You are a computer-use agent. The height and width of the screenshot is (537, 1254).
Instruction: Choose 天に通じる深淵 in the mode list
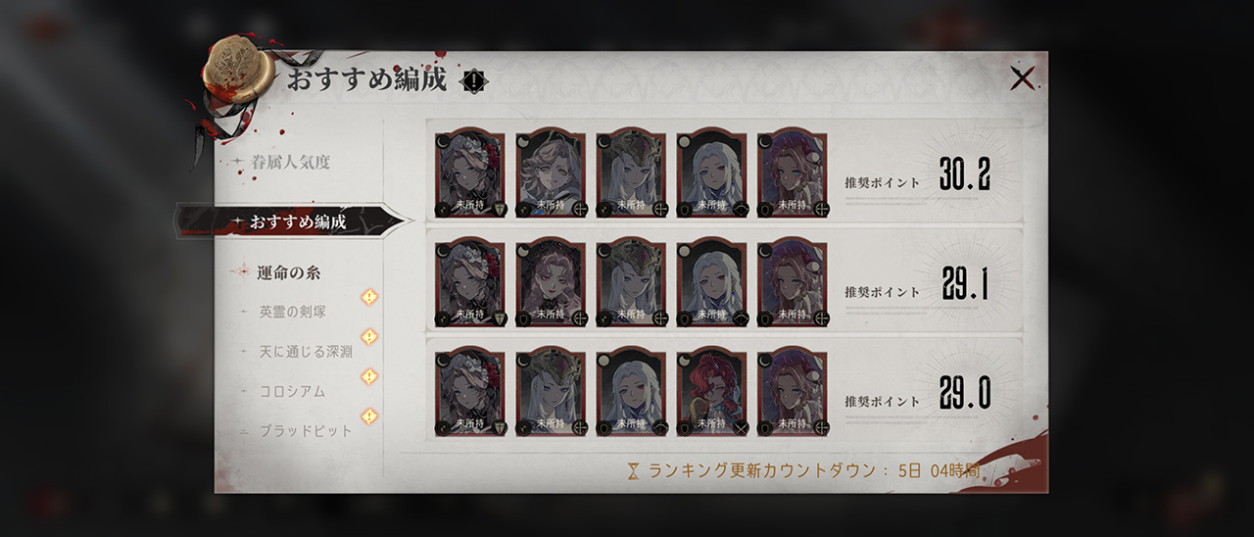coord(305,351)
